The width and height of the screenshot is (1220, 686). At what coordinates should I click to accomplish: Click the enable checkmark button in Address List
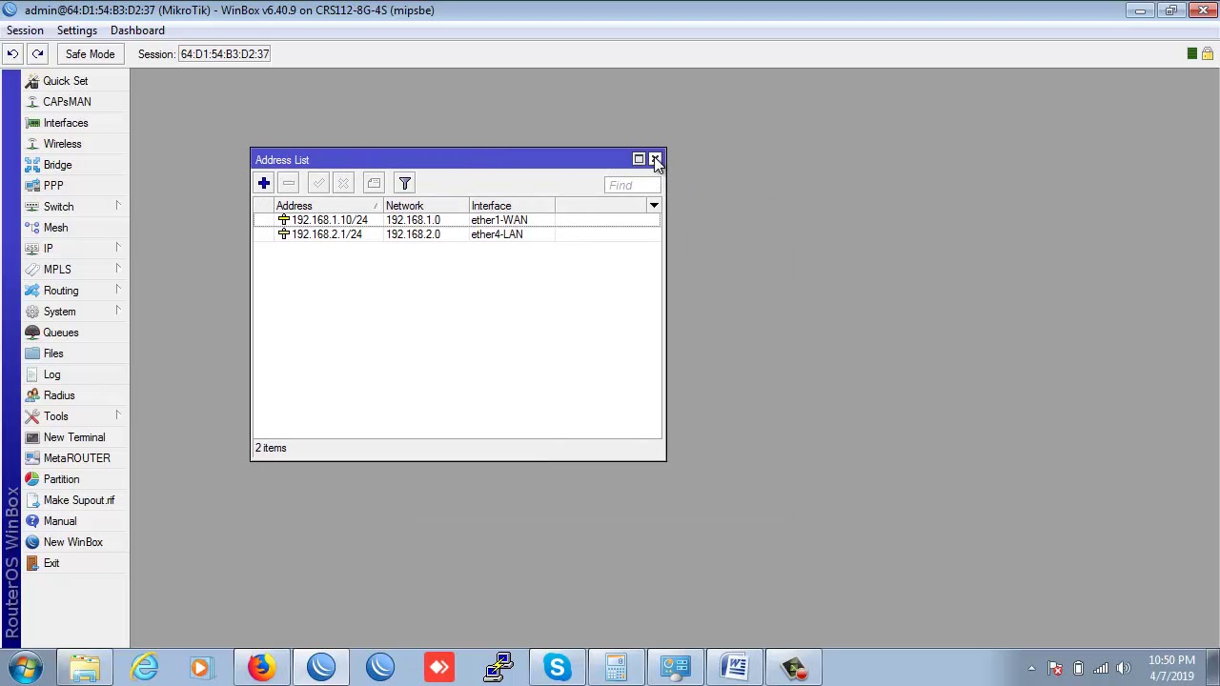[318, 183]
